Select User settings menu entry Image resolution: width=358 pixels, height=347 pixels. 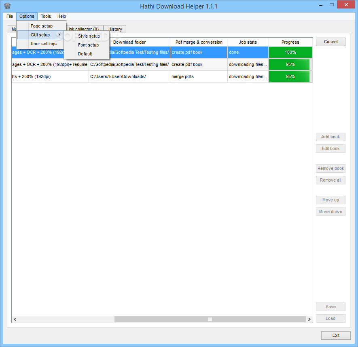click(43, 44)
